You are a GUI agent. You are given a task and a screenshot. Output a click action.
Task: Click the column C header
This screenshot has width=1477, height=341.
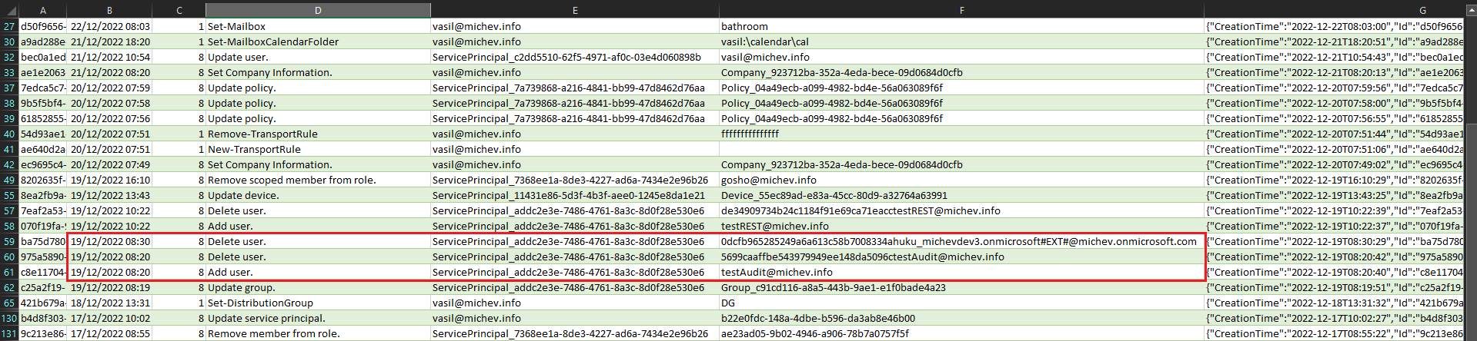[179, 10]
